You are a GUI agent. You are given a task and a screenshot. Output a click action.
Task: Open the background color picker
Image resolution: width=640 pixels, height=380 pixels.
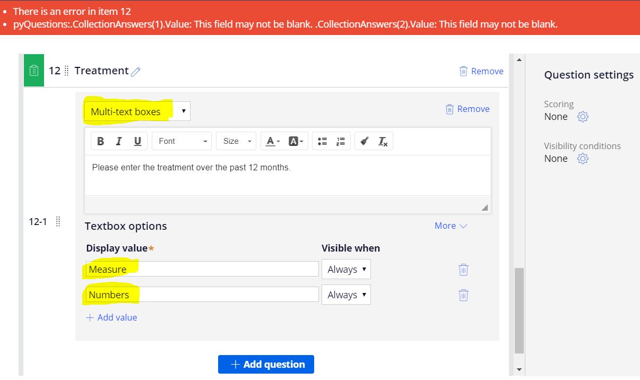coord(296,141)
